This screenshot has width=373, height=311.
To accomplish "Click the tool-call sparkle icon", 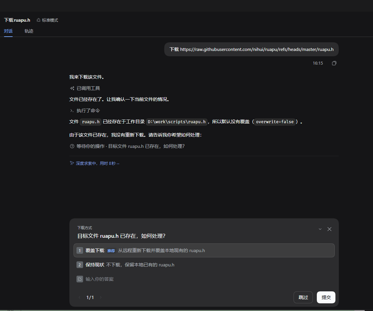I will pos(72,89).
